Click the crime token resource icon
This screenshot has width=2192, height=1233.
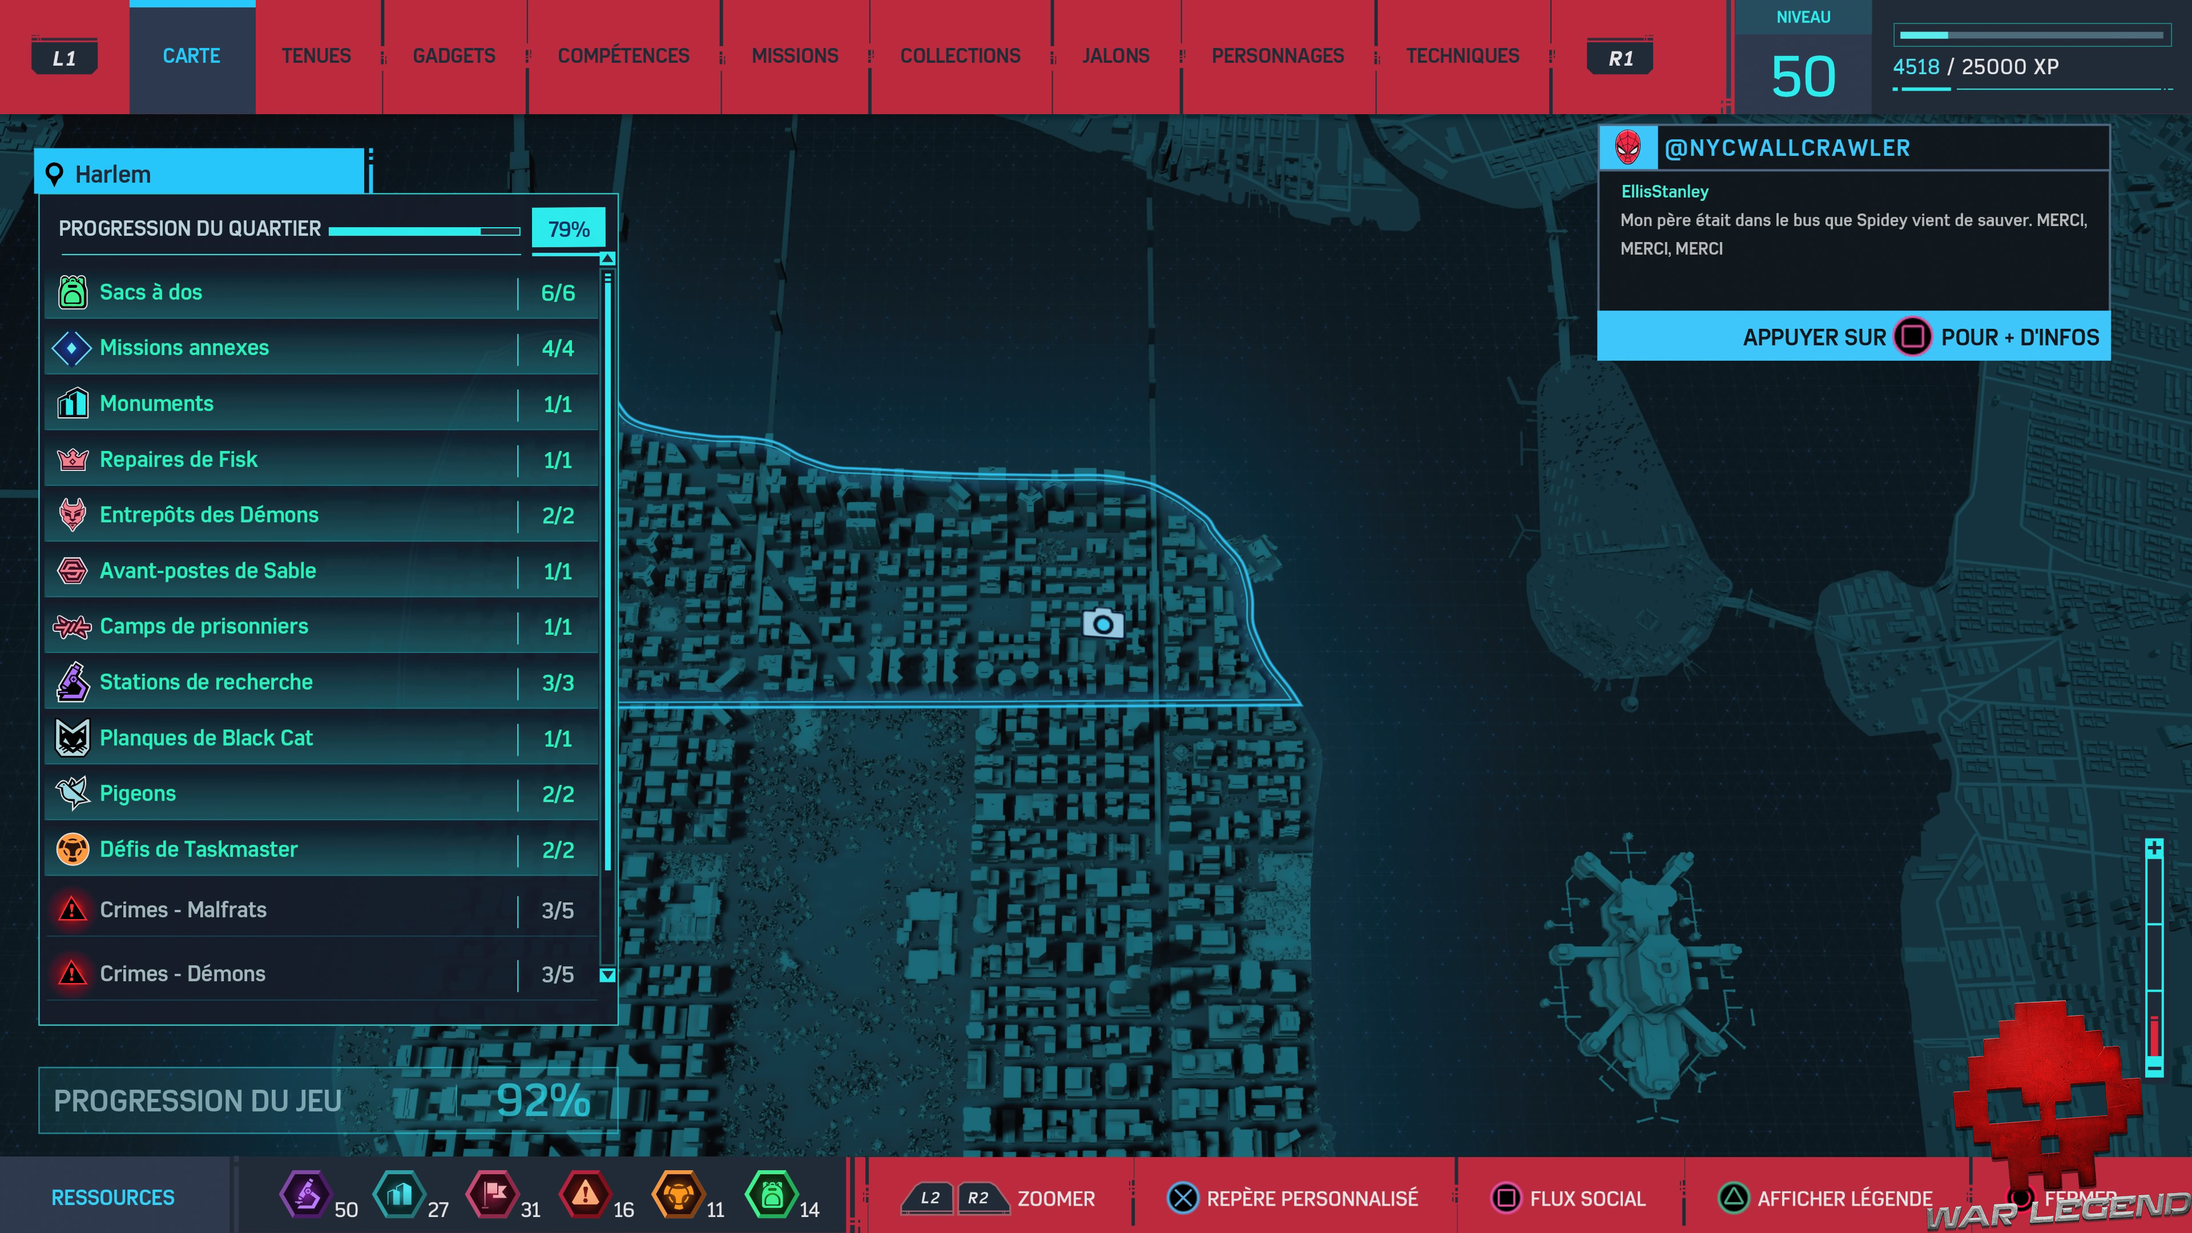pyautogui.click(x=585, y=1195)
